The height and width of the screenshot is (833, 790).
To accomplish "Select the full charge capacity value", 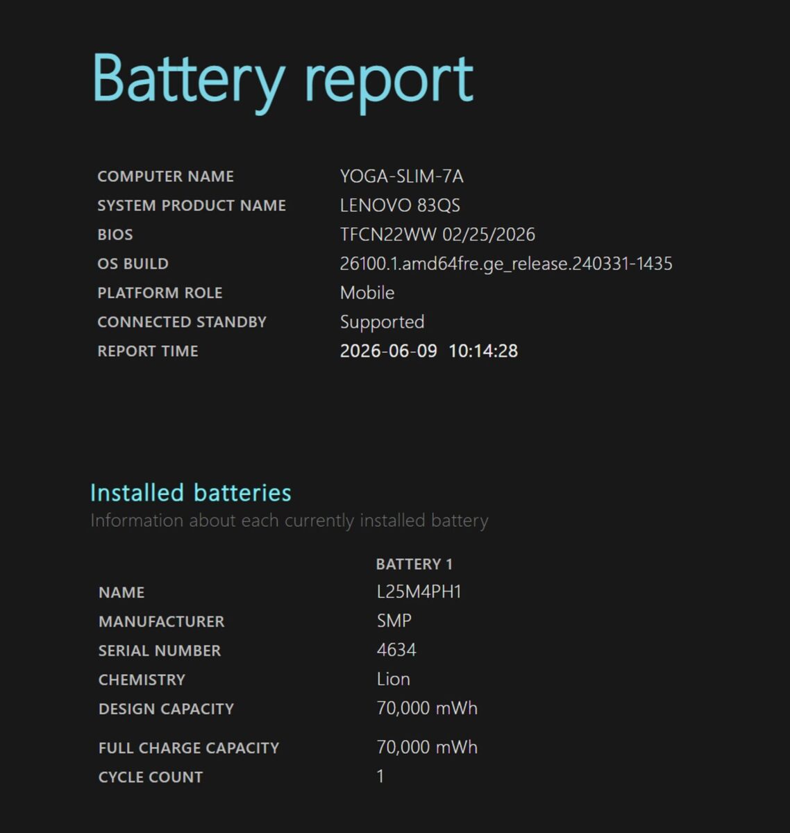I will [x=427, y=748].
